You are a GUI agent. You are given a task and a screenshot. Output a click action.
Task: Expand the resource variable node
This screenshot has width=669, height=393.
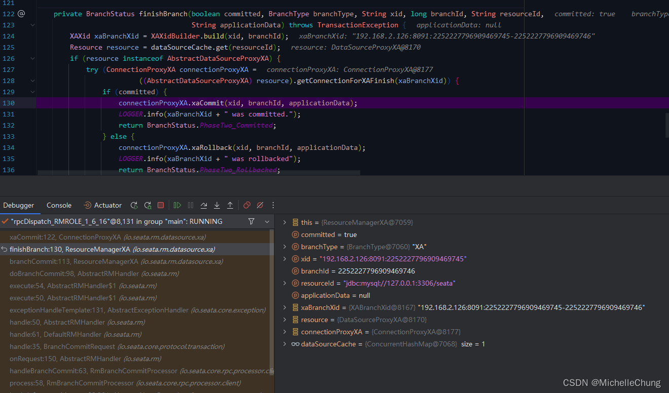point(284,320)
